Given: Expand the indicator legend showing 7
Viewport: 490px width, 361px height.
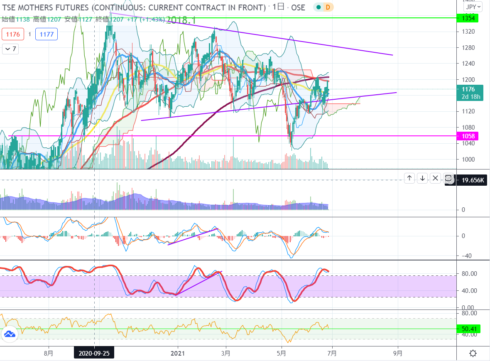Looking at the screenshot, I should tap(10, 49).
